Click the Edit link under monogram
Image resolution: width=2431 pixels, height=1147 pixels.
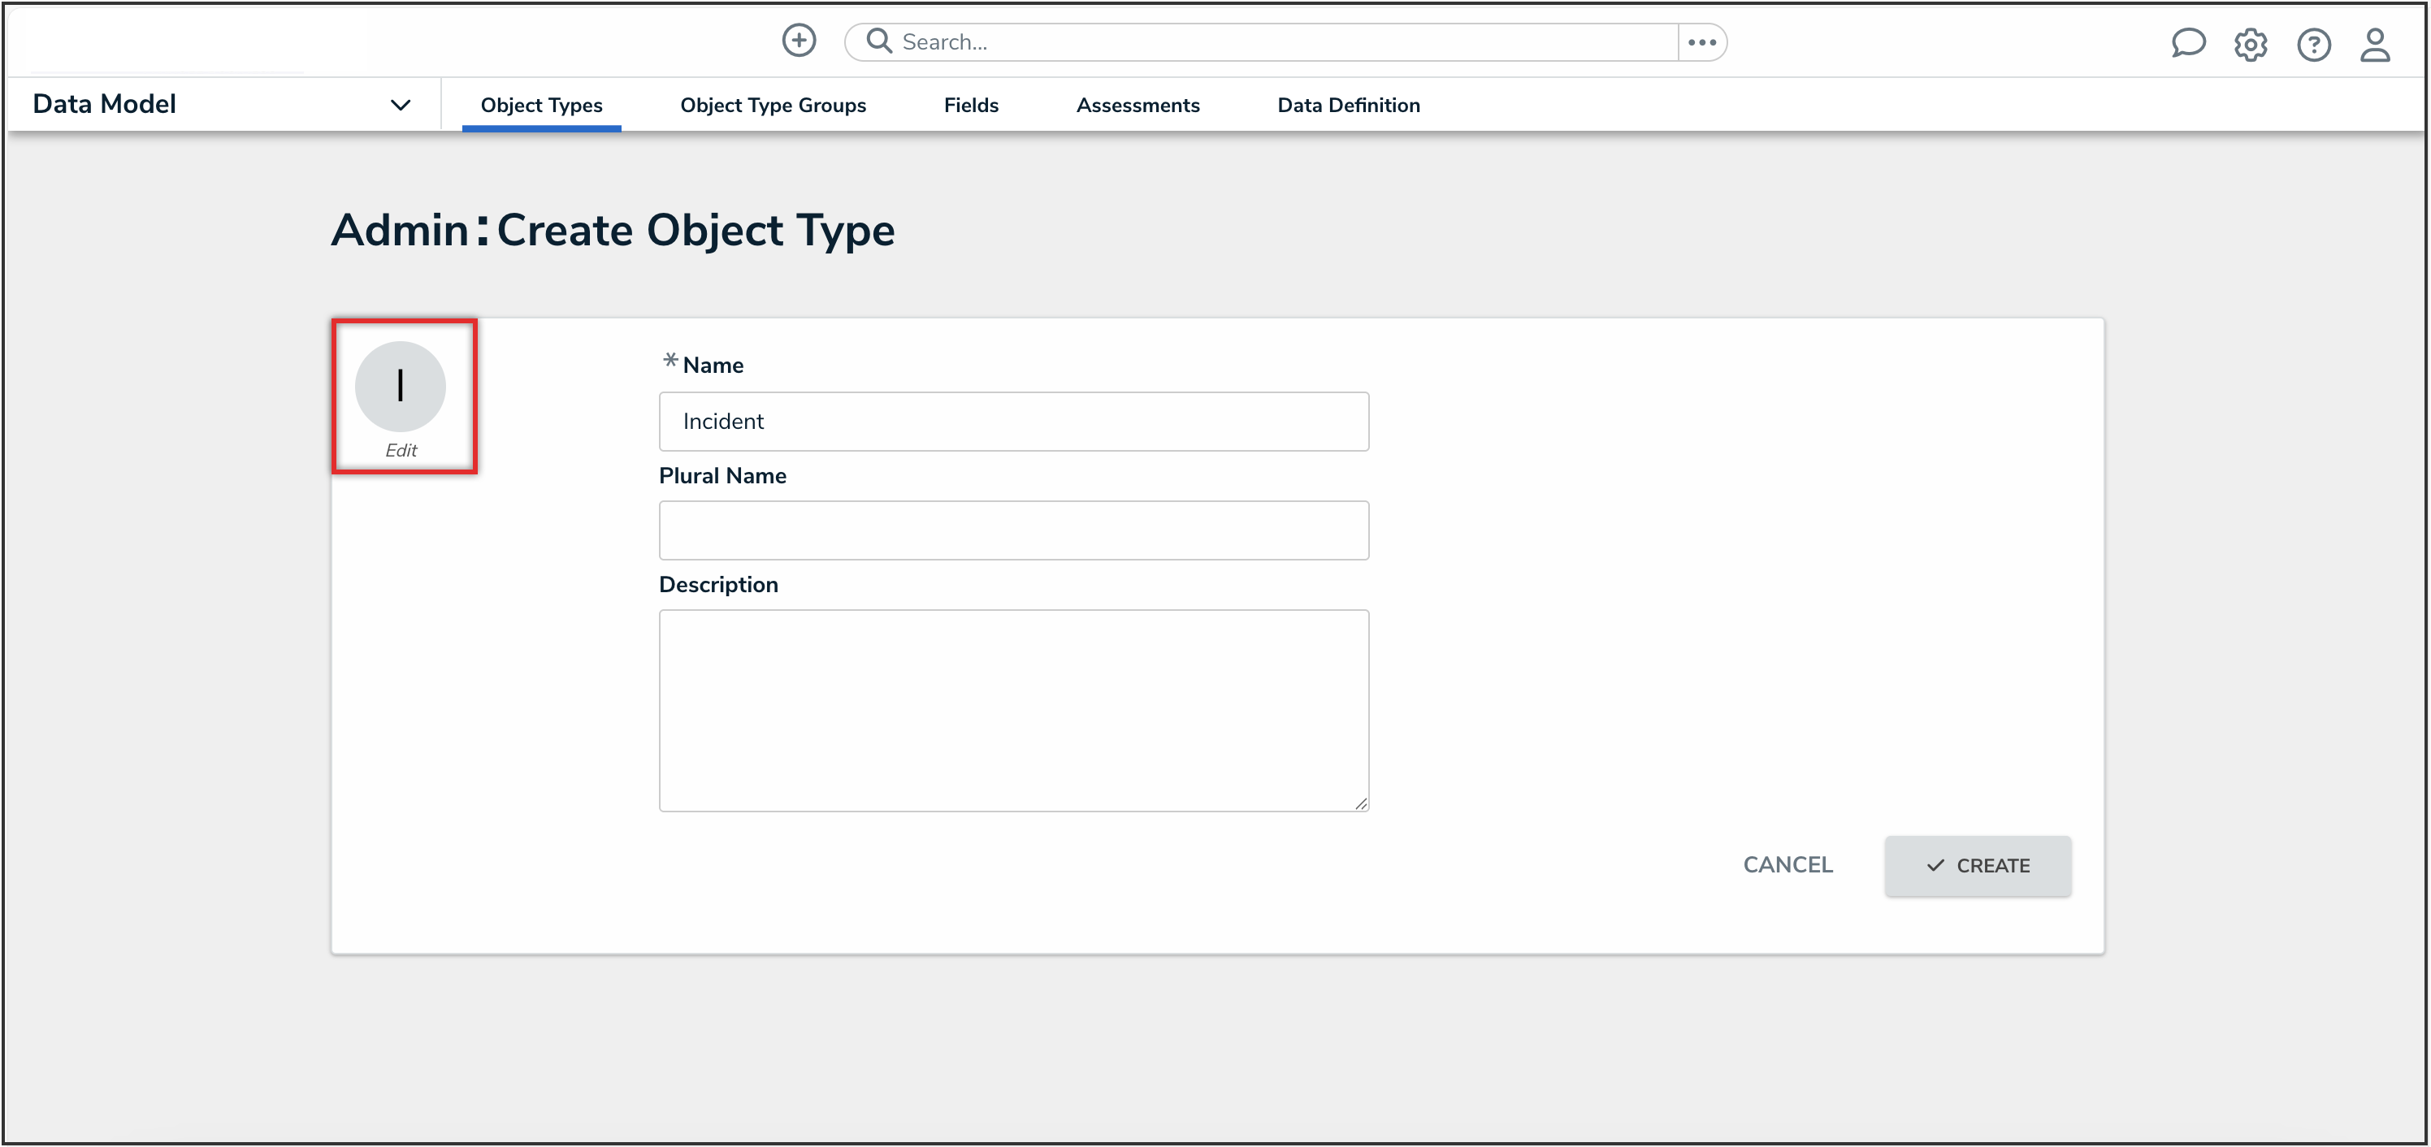point(400,450)
